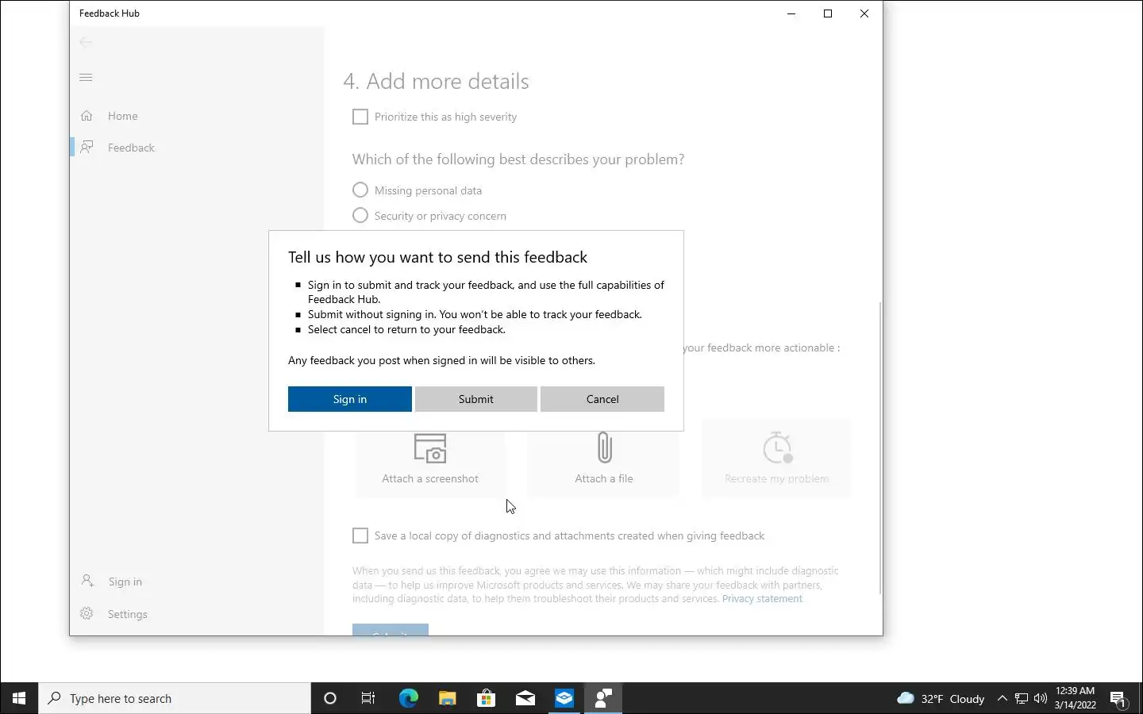This screenshot has height=714, width=1143.
Task: Open the hamburger navigation menu
Action: click(86, 77)
